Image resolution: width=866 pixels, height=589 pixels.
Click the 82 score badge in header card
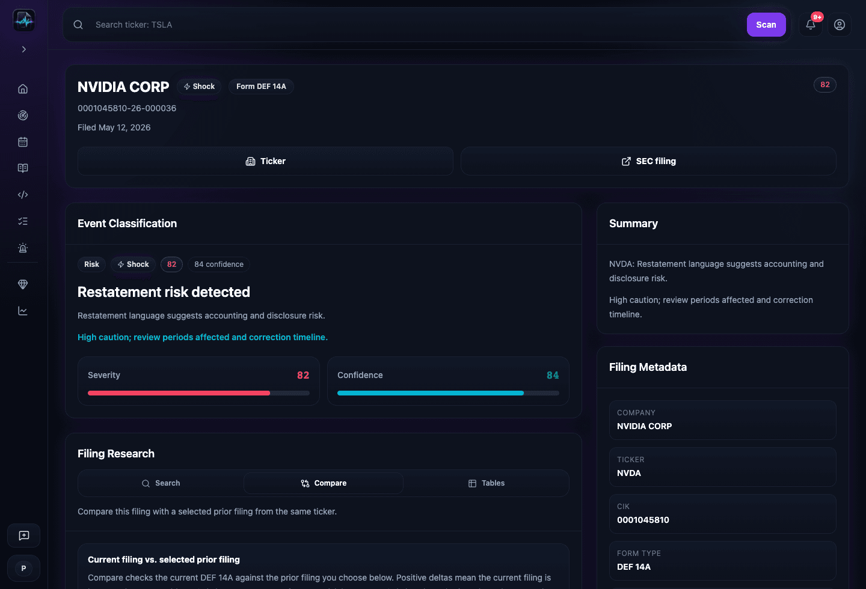825,85
